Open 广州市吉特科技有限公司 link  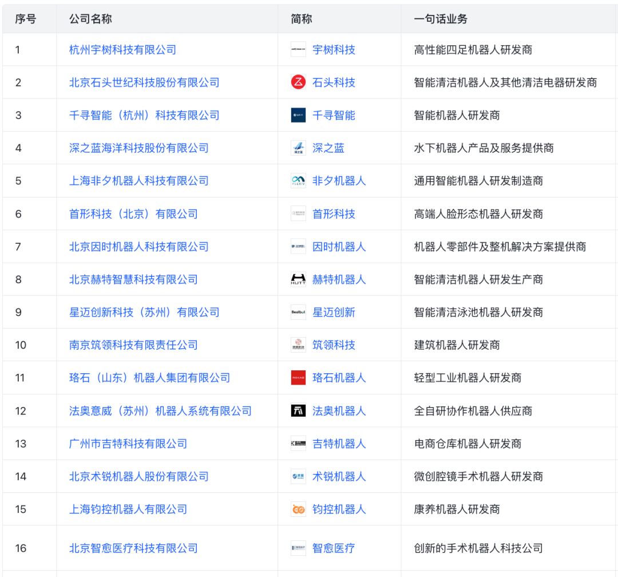(128, 443)
